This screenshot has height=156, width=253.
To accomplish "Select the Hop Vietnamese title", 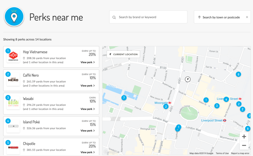I will (35, 52).
